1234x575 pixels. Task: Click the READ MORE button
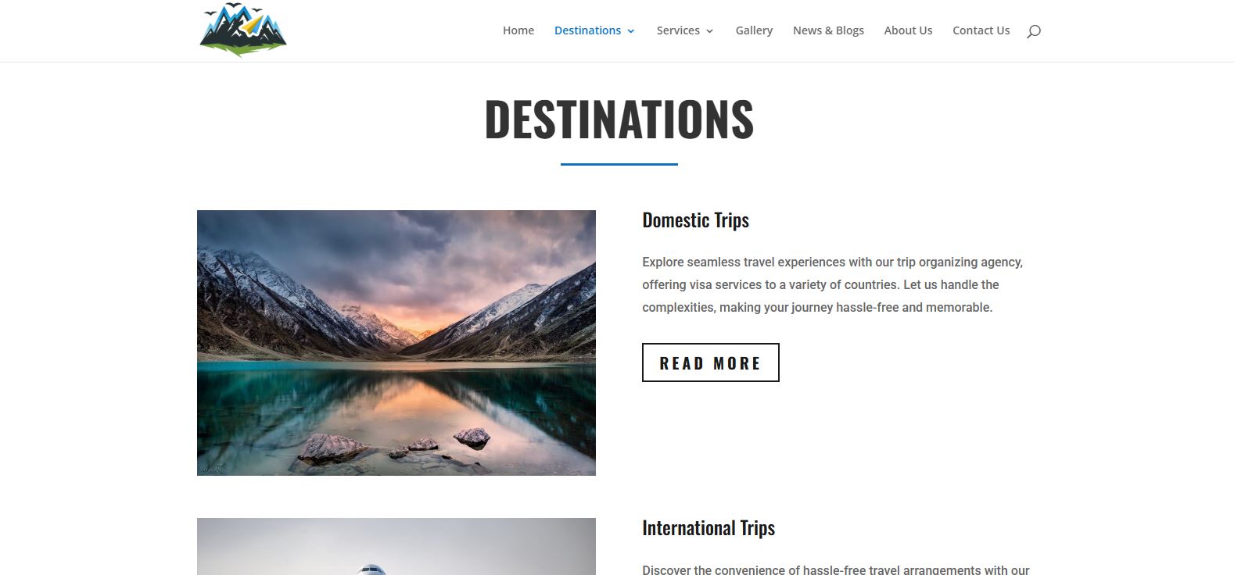tap(710, 362)
